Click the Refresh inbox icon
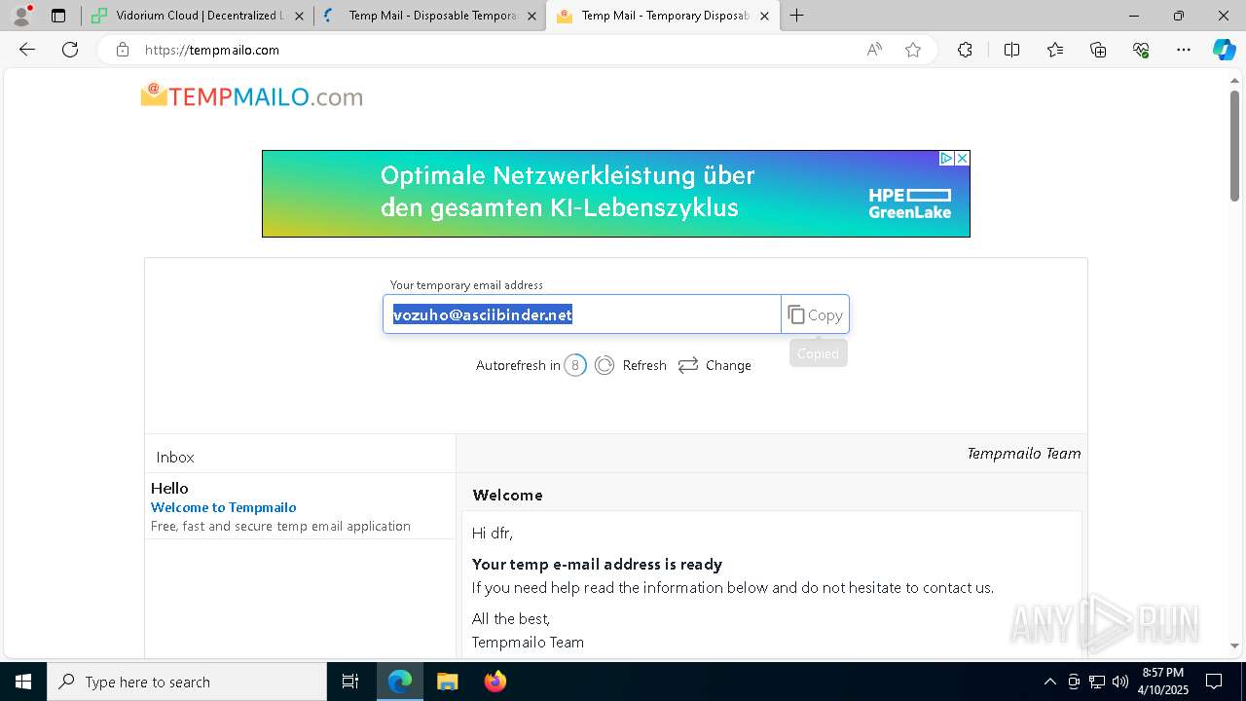1246x701 pixels. tap(605, 365)
